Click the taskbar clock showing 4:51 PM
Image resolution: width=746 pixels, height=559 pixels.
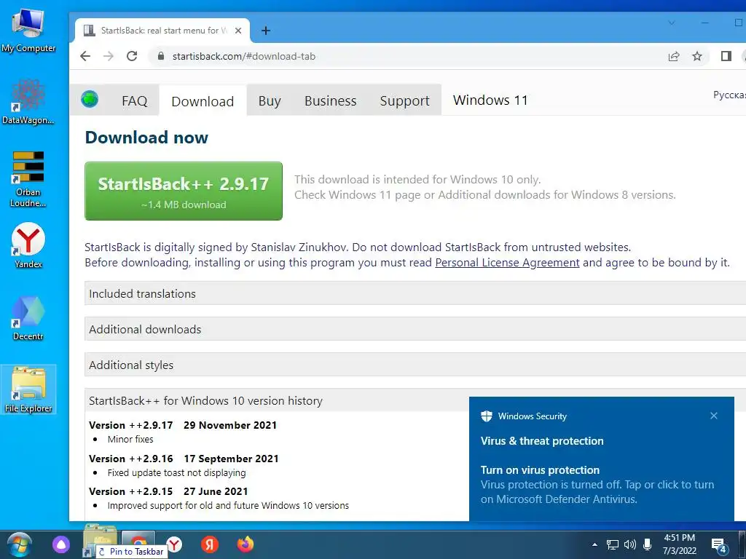[x=680, y=544]
